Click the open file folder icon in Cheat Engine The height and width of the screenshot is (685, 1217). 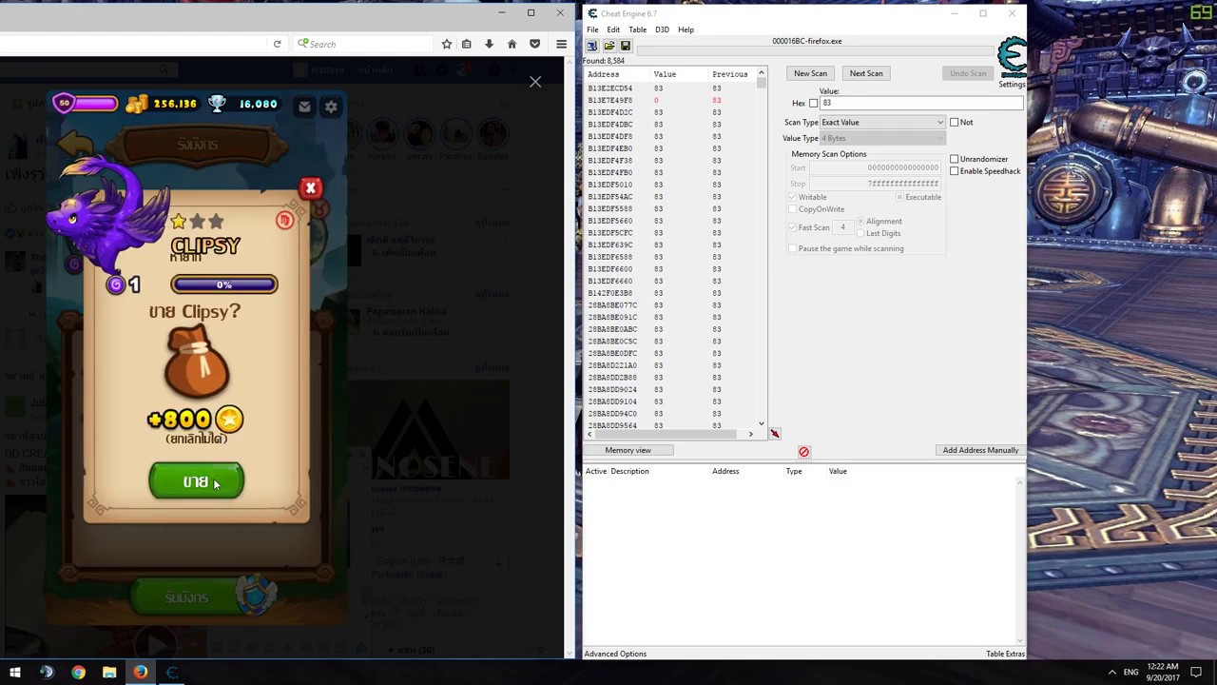point(608,46)
